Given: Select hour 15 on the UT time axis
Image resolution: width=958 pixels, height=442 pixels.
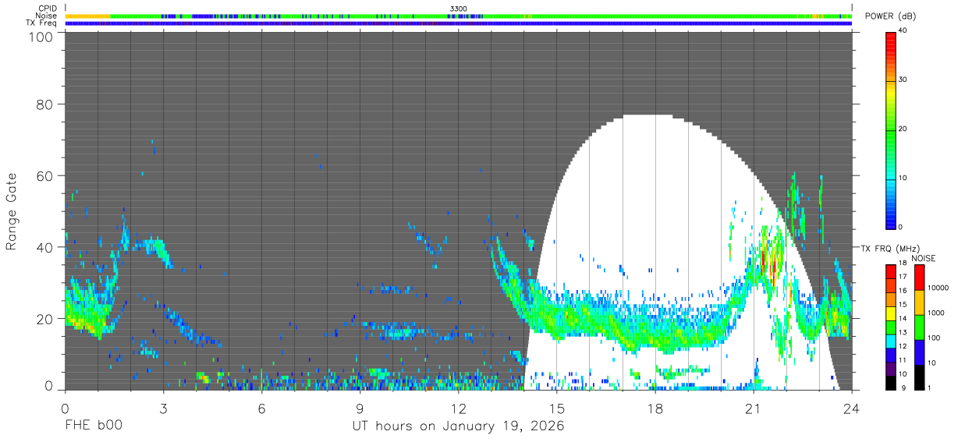Looking at the screenshot, I should coord(556,408).
